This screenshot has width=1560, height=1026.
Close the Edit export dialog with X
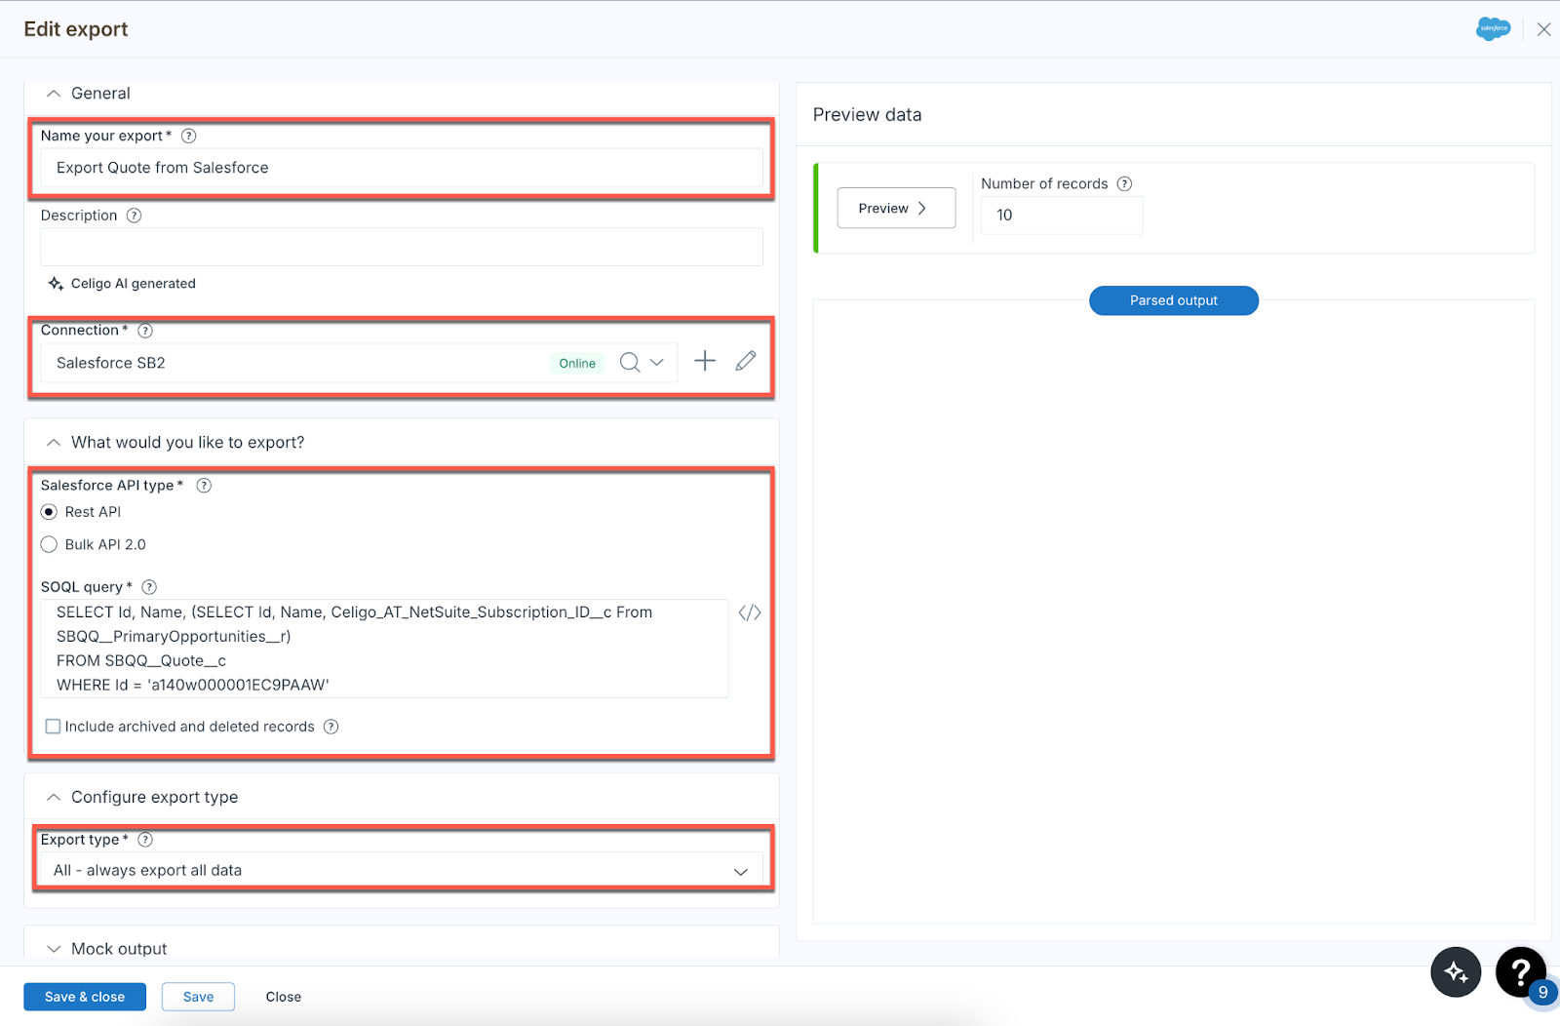[x=1543, y=29]
